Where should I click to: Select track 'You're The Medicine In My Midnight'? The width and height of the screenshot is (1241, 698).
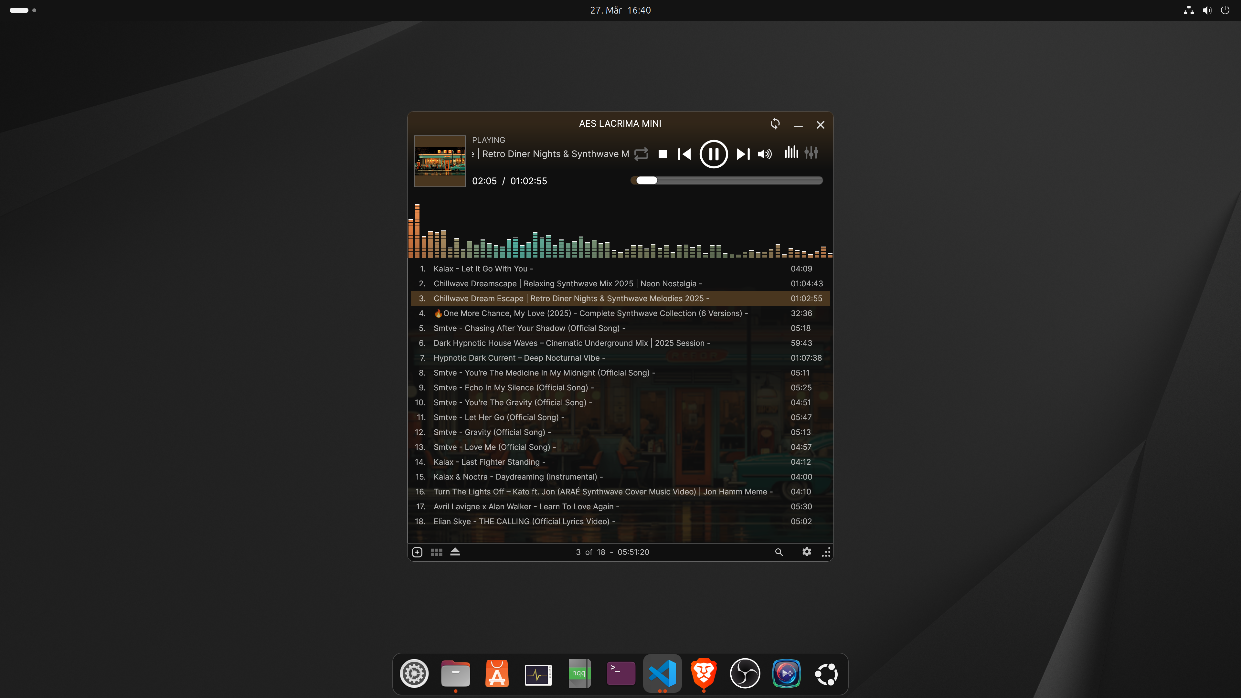pos(620,373)
